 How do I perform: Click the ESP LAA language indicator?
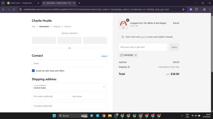[x=187, y=116]
